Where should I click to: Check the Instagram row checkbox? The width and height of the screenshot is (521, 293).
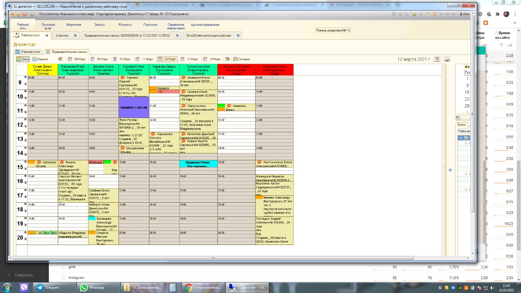click(64, 278)
